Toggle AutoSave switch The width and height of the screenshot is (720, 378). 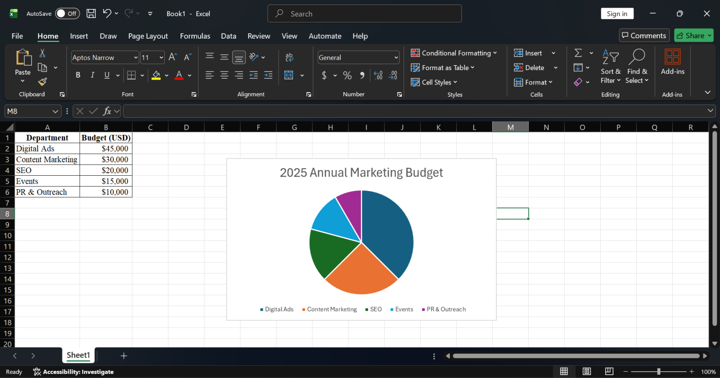[67, 13]
